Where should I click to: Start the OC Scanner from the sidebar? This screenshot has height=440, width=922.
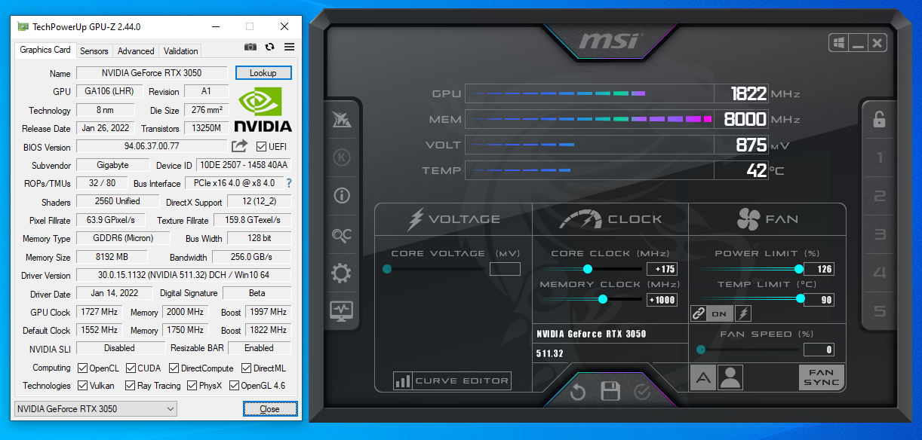[341, 235]
